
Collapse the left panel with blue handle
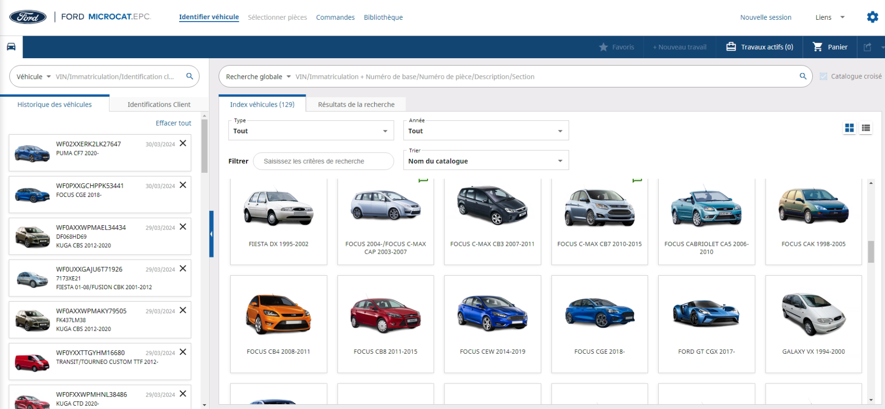pyautogui.click(x=211, y=234)
